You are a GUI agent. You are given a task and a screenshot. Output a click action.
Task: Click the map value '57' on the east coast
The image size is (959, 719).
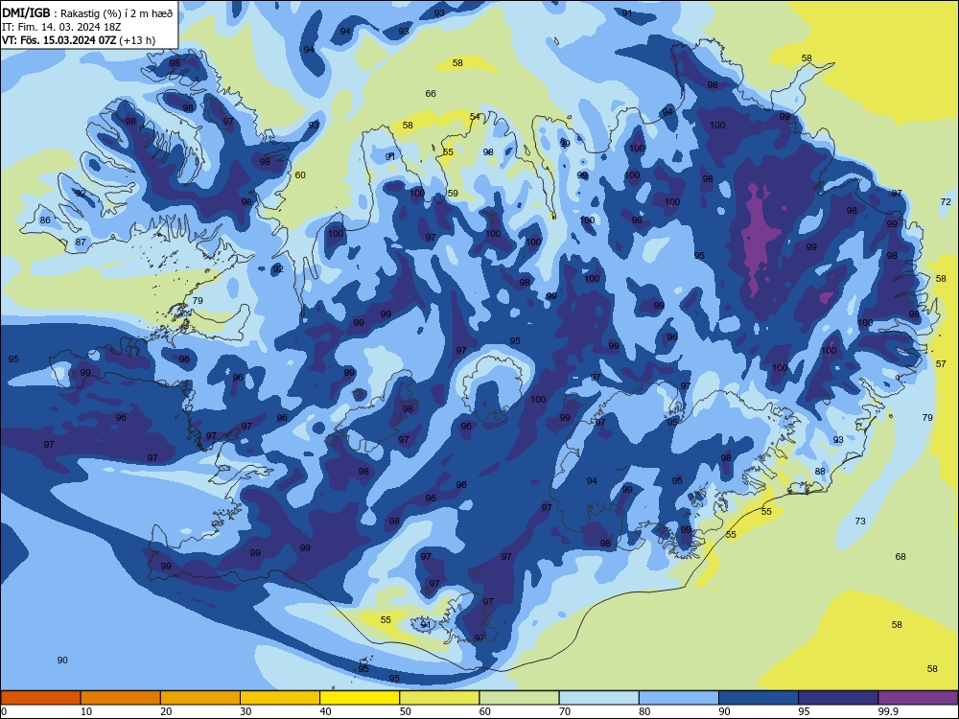[x=942, y=363]
